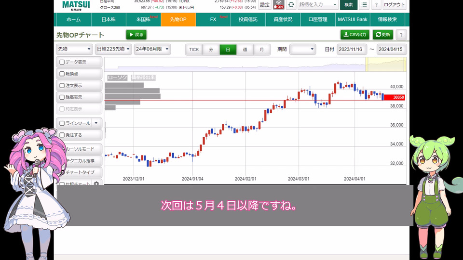The height and width of the screenshot is (260, 463).
Task: Click the gear icon beside 比較チャート
Action: coord(96,183)
